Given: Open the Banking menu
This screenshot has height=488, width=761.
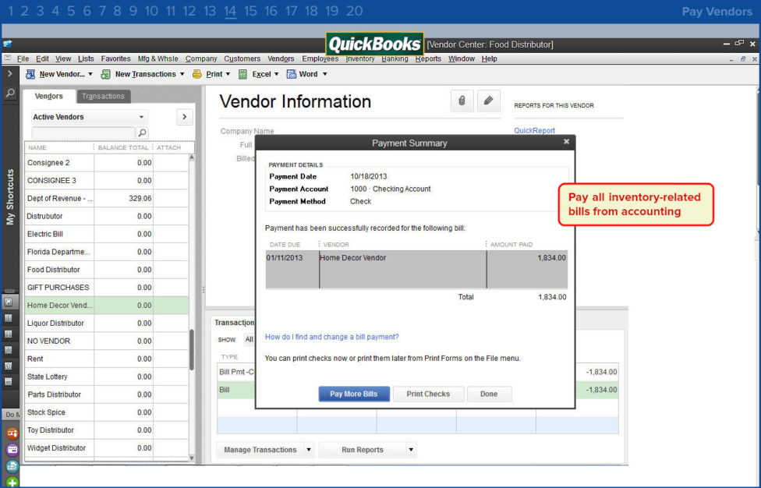Looking at the screenshot, I should point(395,58).
